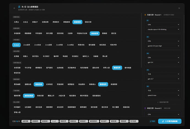Enable the 意识流 structure tag
Viewport: 190px width, 129px height.
[x=114, y=33]
